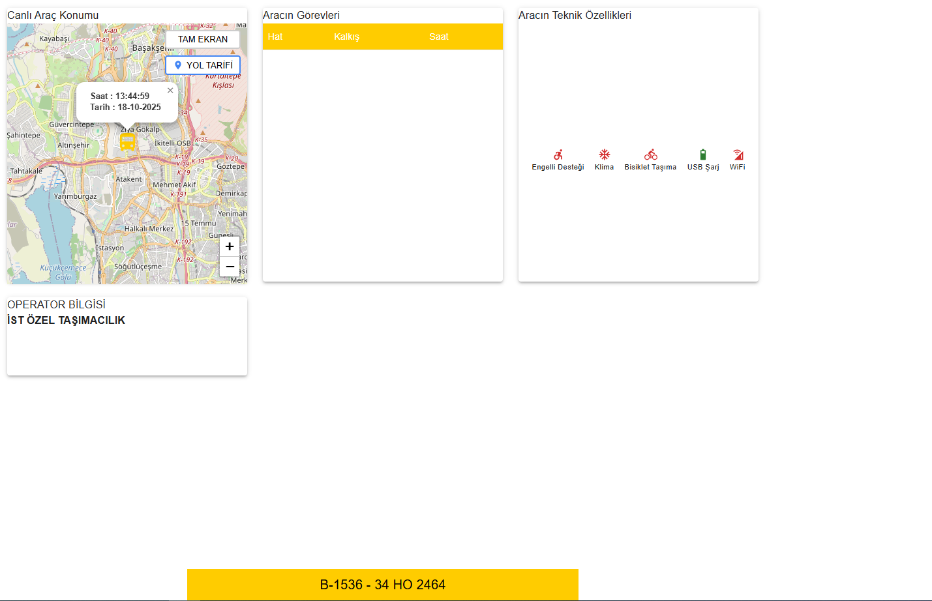Open the map in TAM EKRAN mode
The height and width of the screenshot is (601, 932).
[x=203, y=39]
